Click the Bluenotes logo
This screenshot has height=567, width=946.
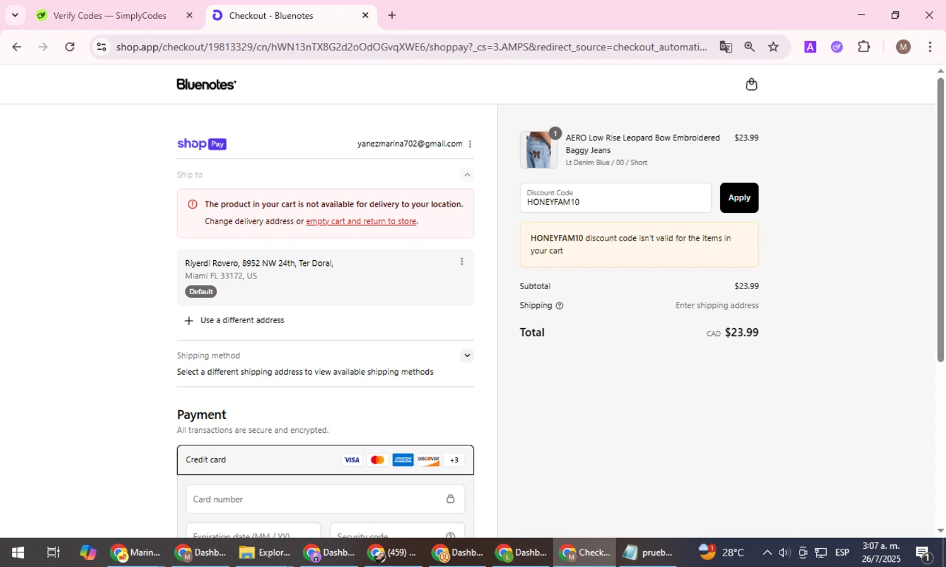[206, 84]
